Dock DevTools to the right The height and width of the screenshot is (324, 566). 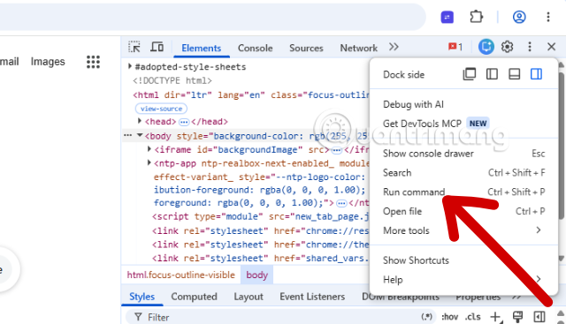pos(536,74)
